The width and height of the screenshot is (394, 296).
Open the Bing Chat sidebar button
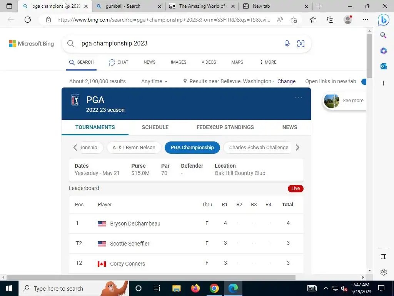pyautogui.click(x=384, y=20)
